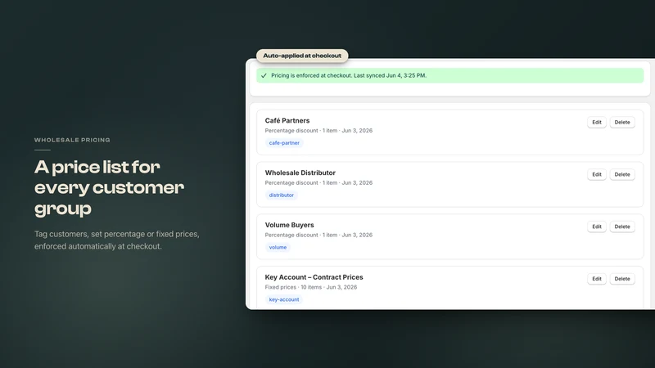Delete the Café Partners price list
This screenshot has height=368, width=655.
tap(622, 122)
